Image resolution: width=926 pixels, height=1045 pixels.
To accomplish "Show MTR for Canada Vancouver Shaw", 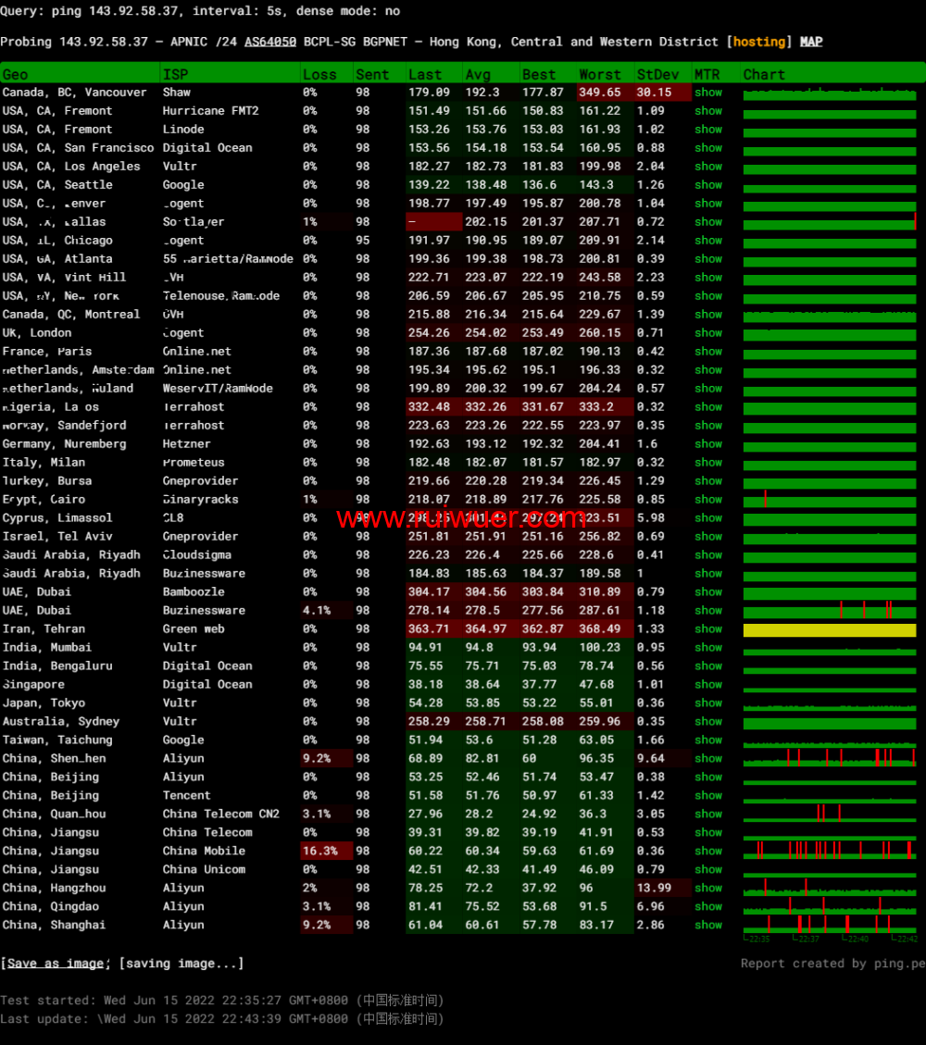I will 708,93.
